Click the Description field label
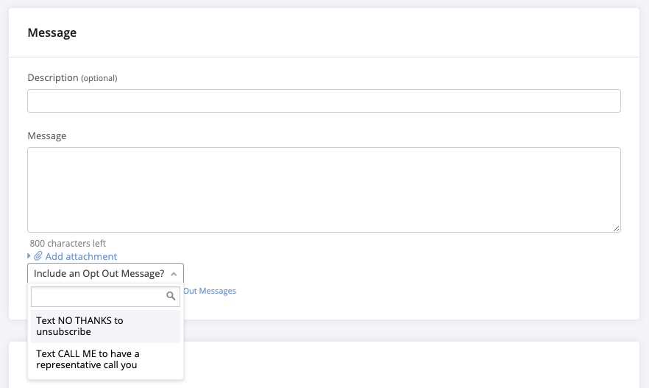The height and width of the screenshot is (388, 649). click(52, 77)
